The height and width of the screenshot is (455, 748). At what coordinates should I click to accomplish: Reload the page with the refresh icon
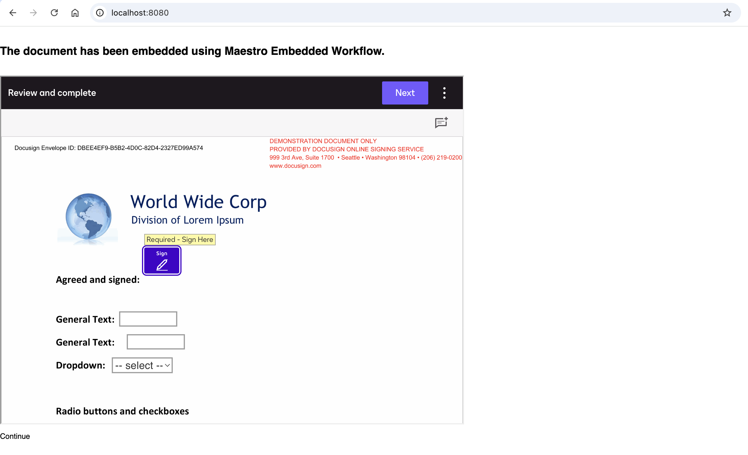click(x=54, y=13)
